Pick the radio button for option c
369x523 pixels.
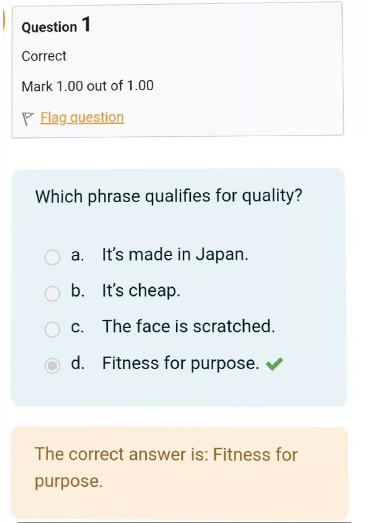[x=52, y=329]
